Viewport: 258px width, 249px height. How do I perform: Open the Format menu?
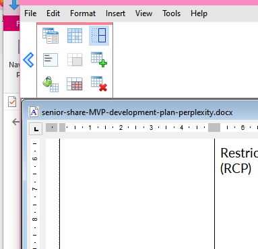[83, 13]
